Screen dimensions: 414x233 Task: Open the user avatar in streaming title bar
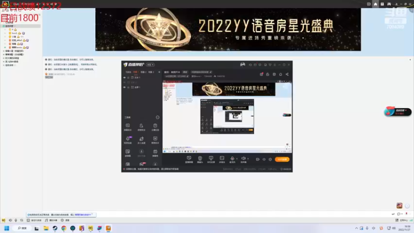243,64
